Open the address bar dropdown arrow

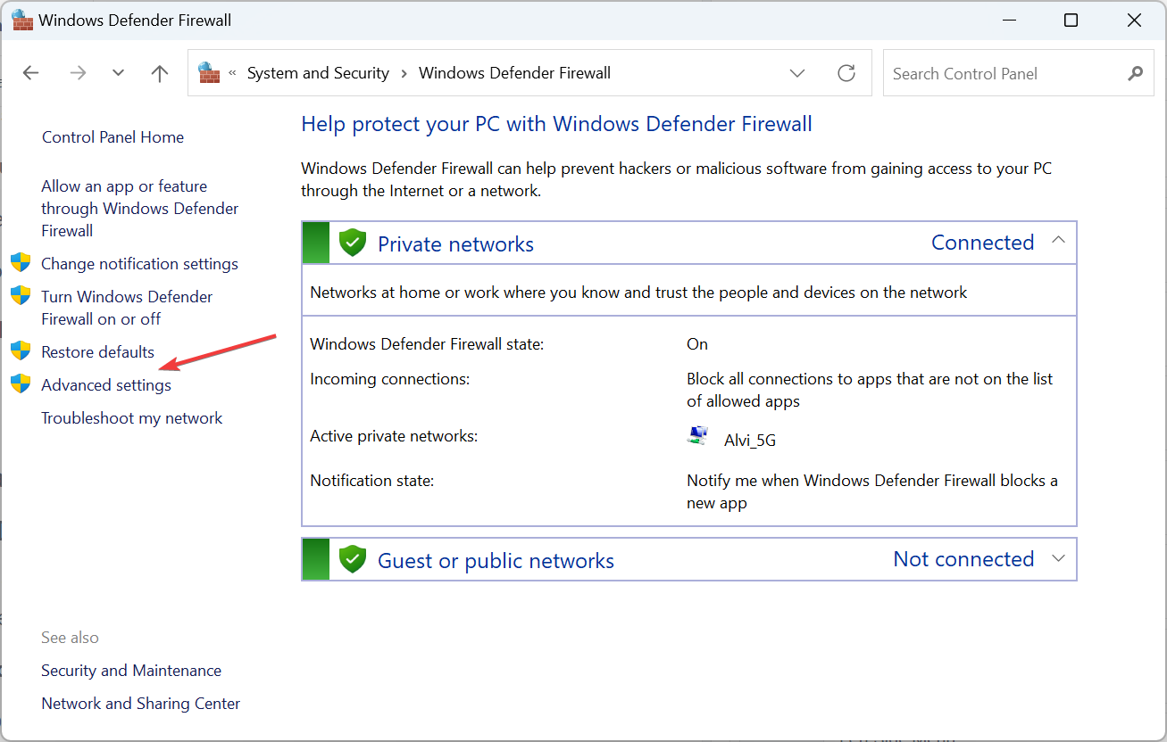coord(797,73)
